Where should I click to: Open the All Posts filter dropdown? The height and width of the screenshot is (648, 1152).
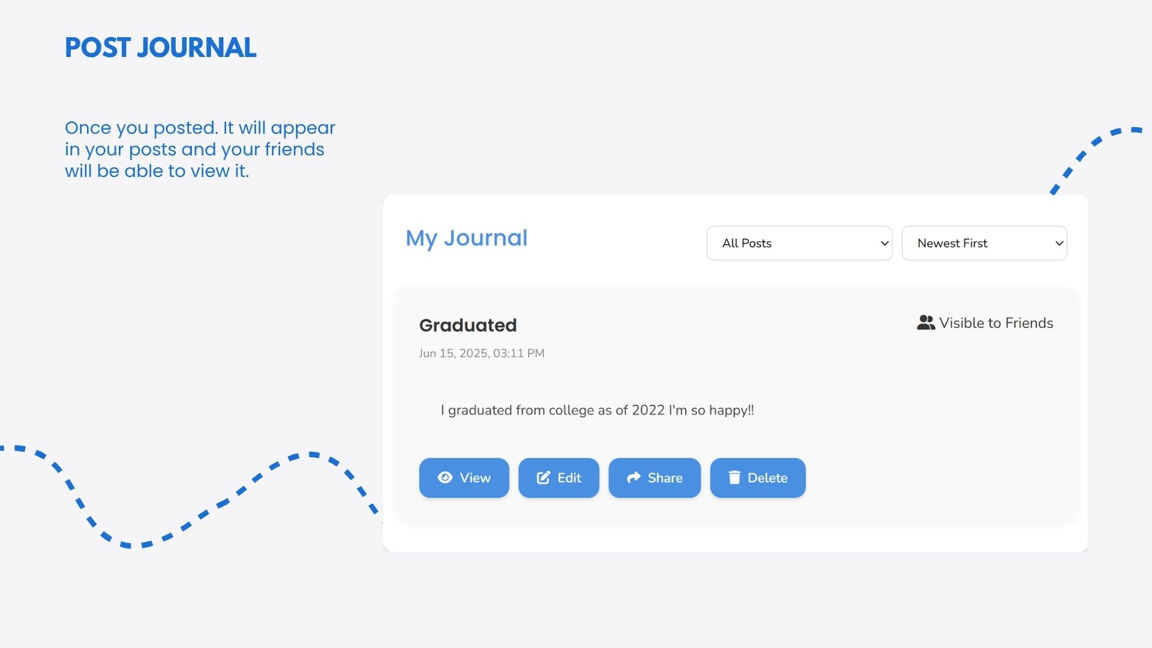tap(799, 243)
